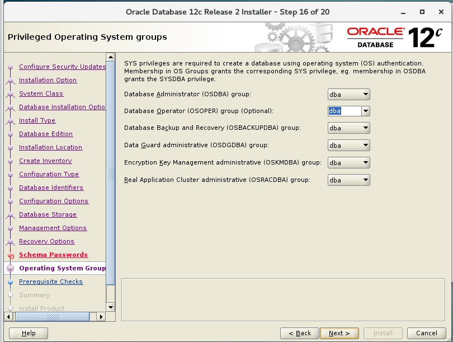Viewport: 453px width, 342px height.
Task: Go to Schema Passwords step
Action: click(x=54, y=255)
